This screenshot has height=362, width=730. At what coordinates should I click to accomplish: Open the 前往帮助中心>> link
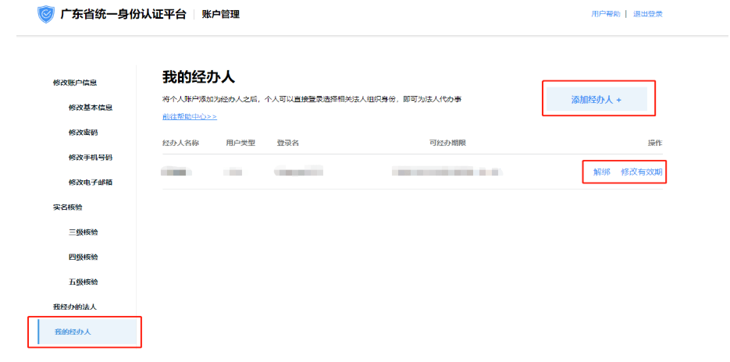(189, 116)
